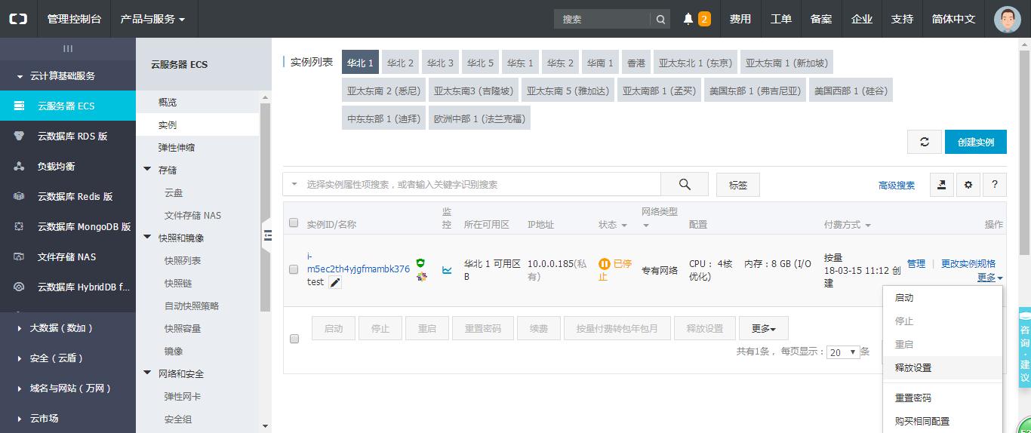Image resolution: width=1031 pixels, height=433 pixels.
Task: Open the user avatar menu
Action: point(1007,19)
